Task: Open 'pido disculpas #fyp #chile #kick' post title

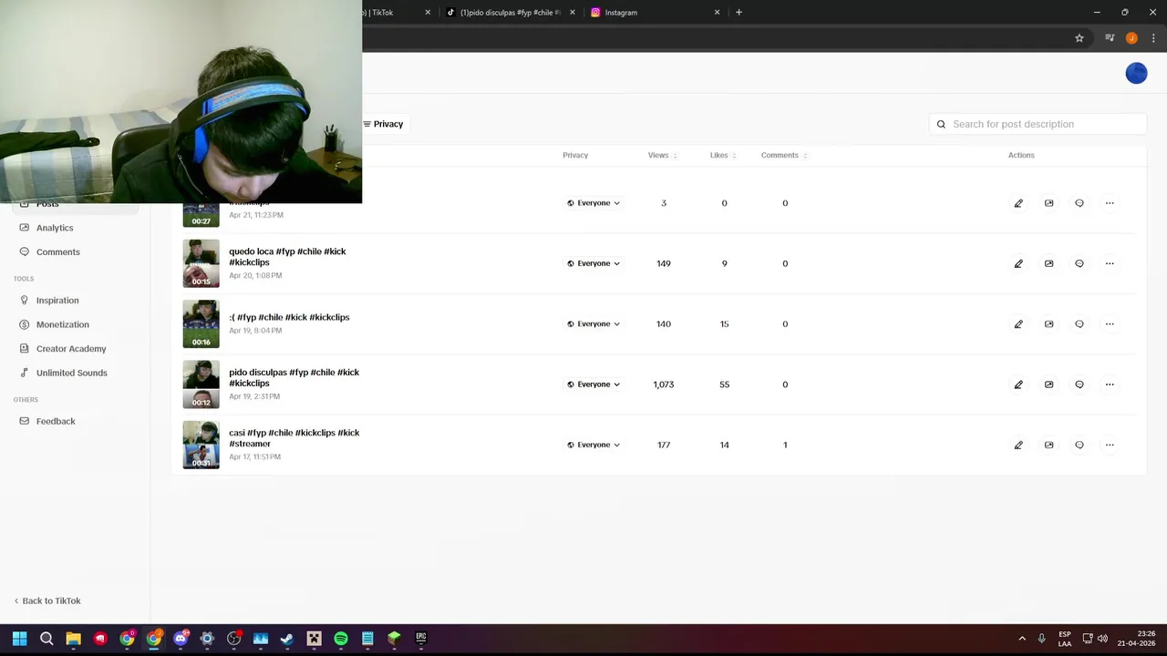Action: 294,378
